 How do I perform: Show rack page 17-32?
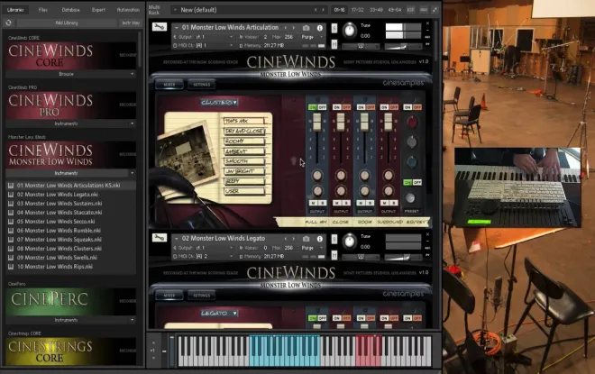(358, 10)
